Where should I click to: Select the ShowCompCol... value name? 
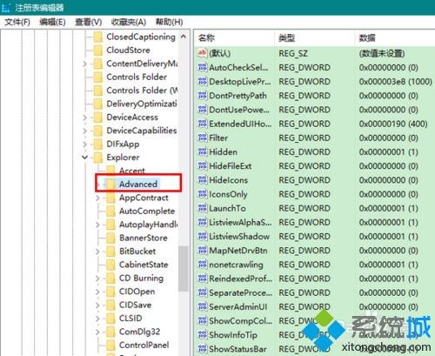(x=241, y=321)
